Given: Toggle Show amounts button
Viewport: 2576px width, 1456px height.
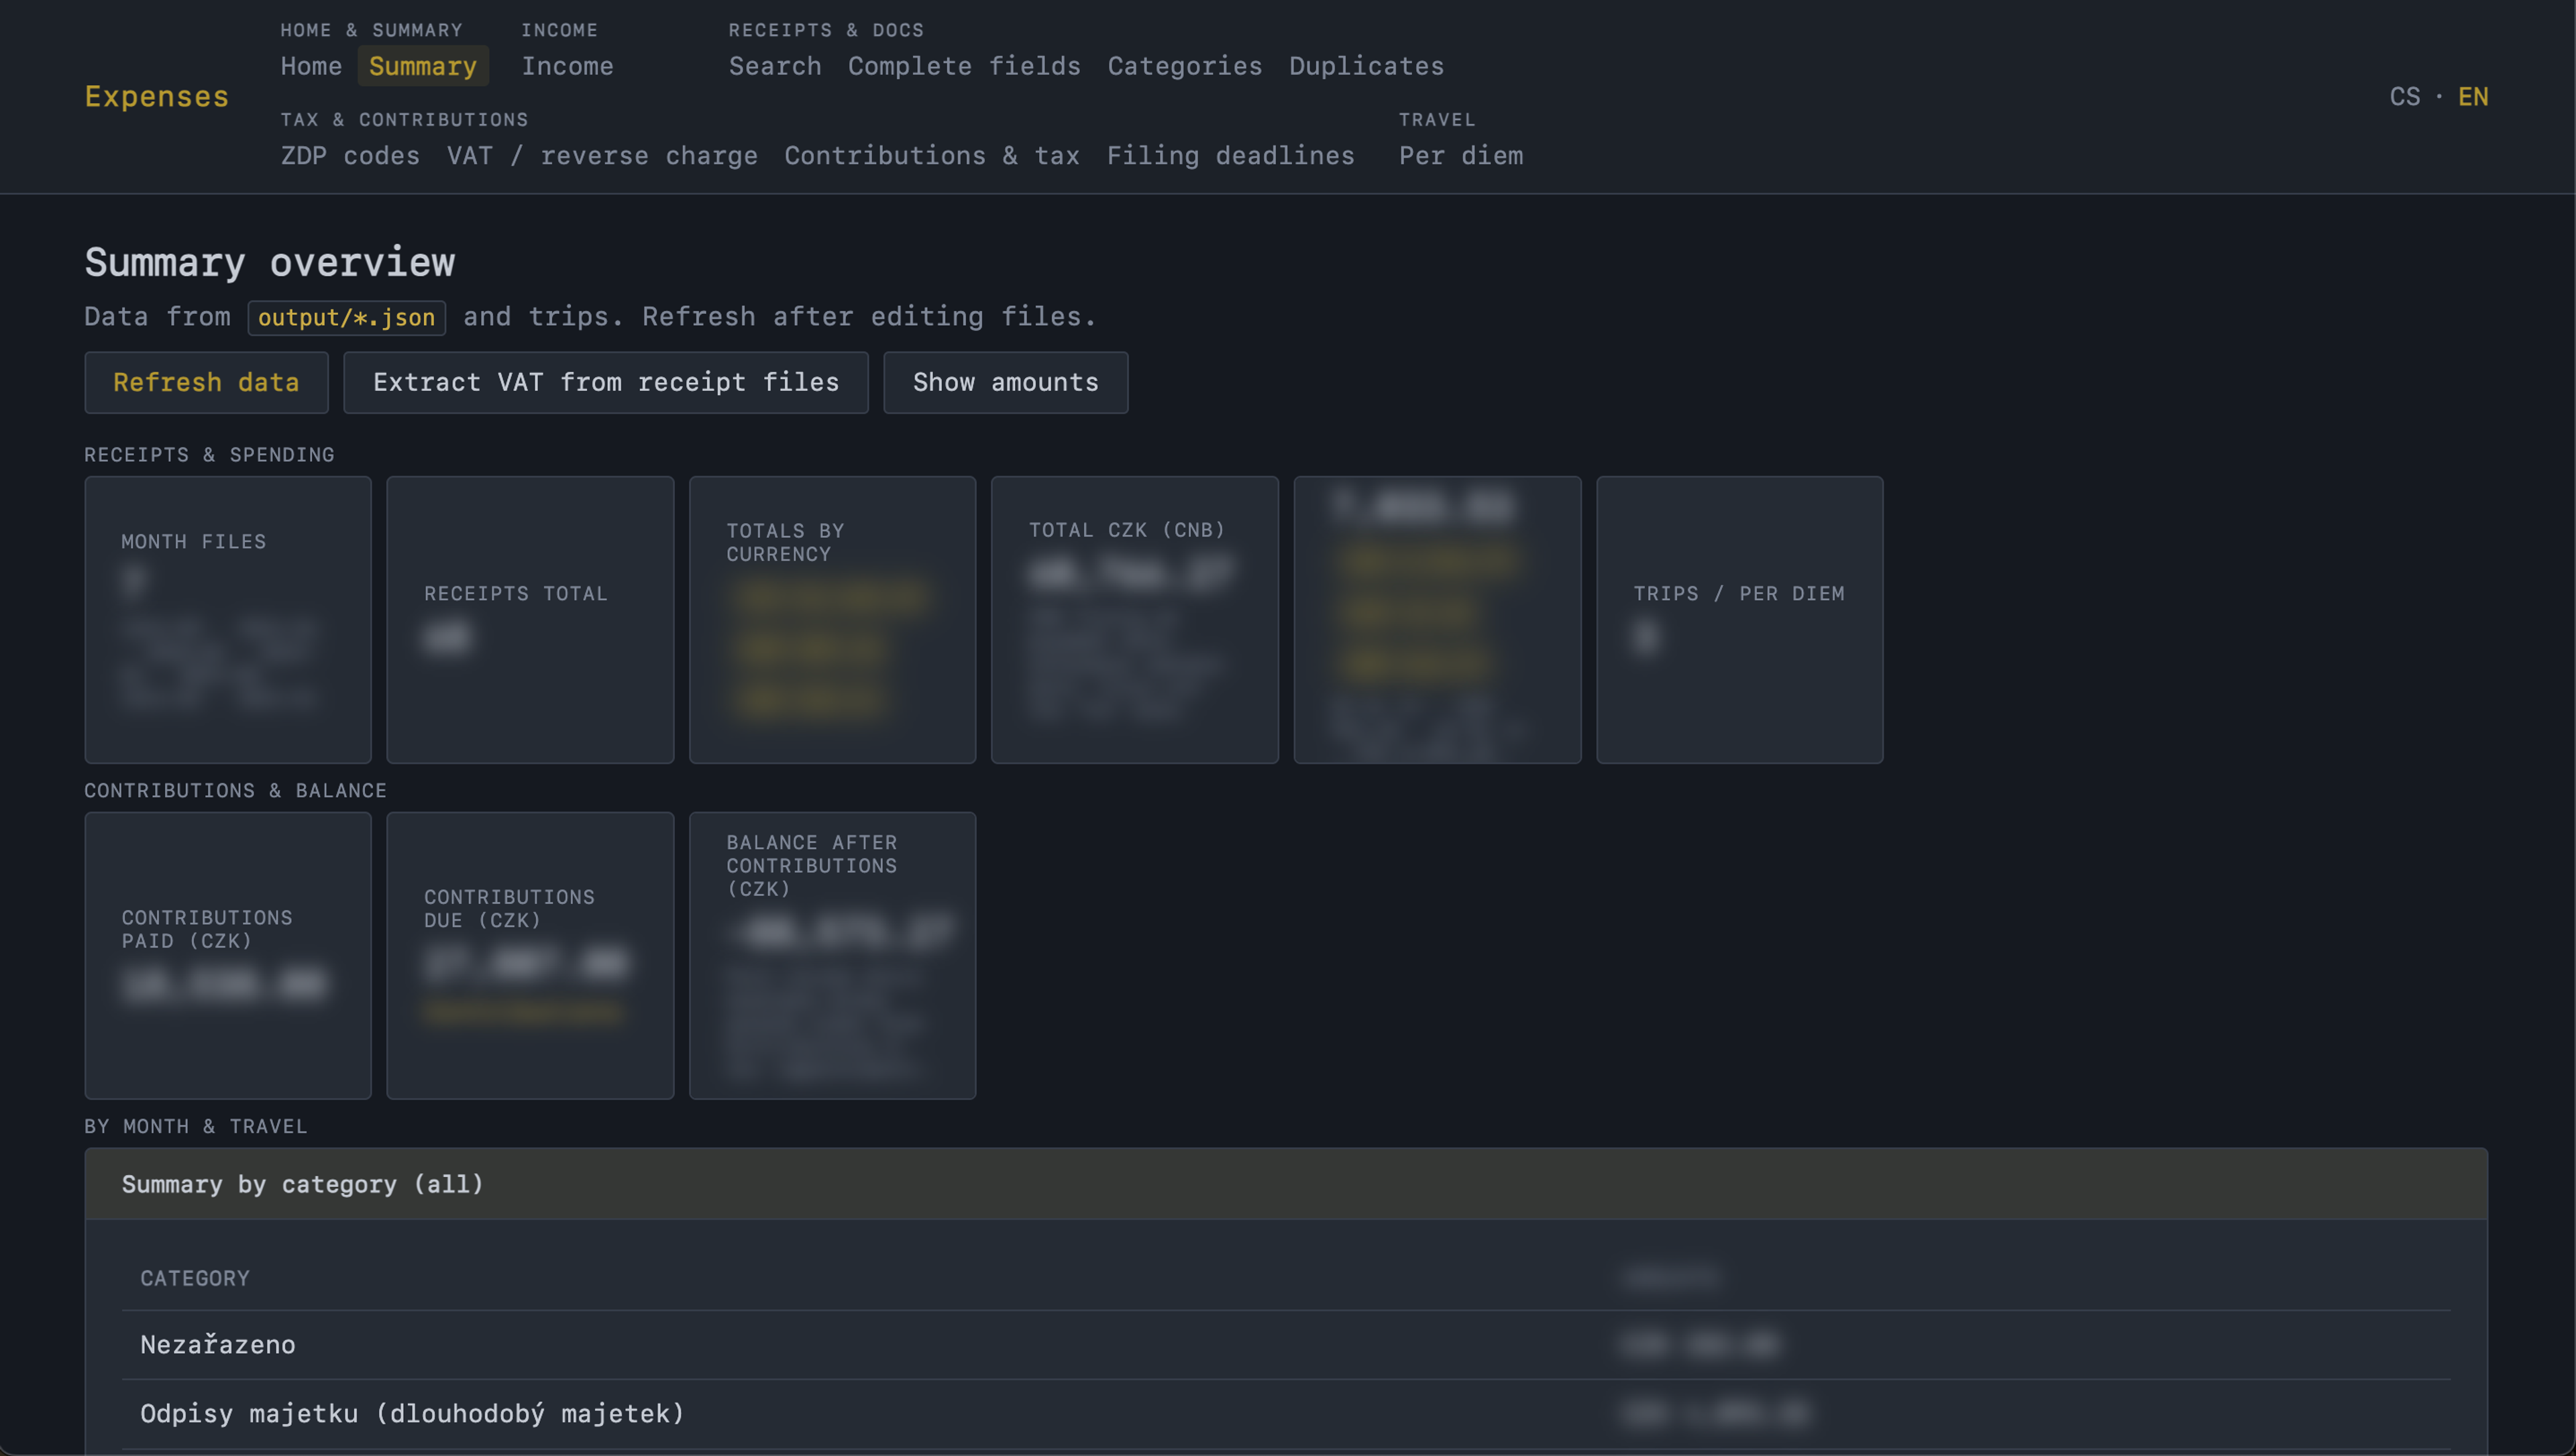Looking at the screenshot, I should (1006, 383).
